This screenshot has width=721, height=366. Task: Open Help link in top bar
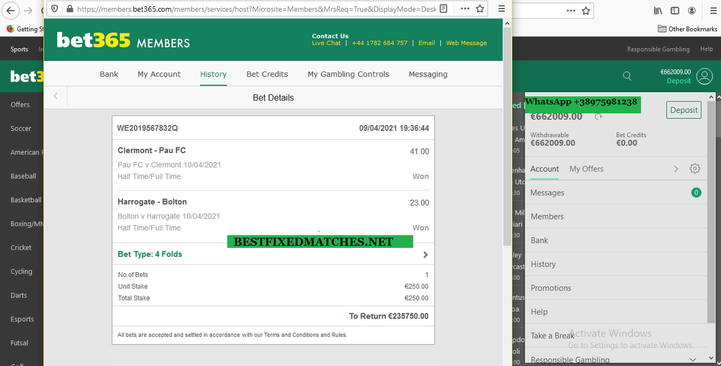tap(706, 49)
